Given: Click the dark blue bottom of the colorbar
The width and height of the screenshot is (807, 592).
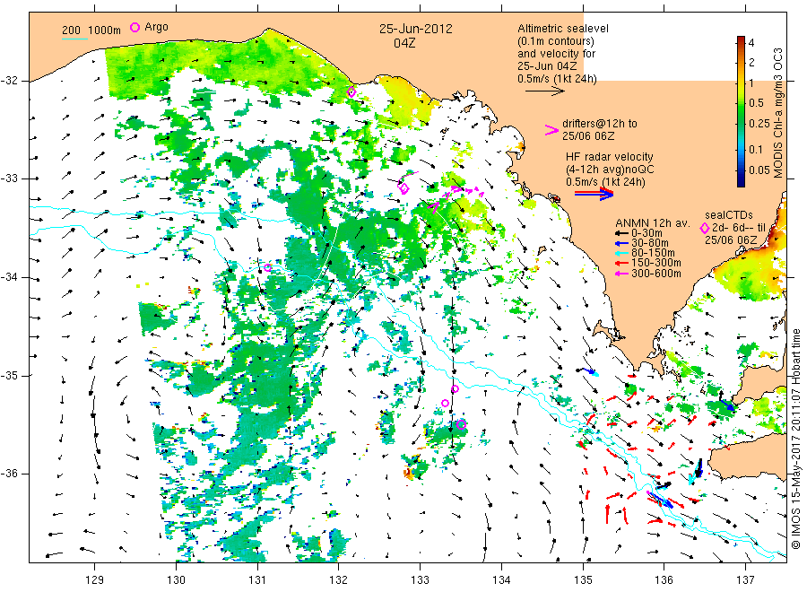Looking at the screenshot, I should [x=741, y=182].
